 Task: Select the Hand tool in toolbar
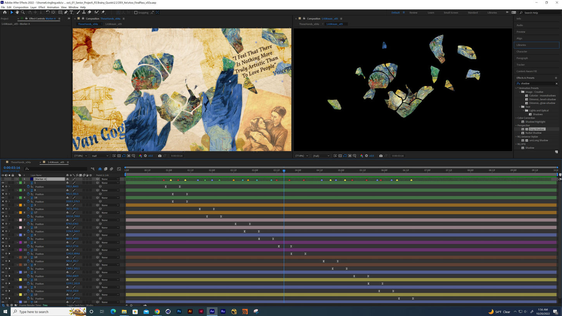pos(17,12)
